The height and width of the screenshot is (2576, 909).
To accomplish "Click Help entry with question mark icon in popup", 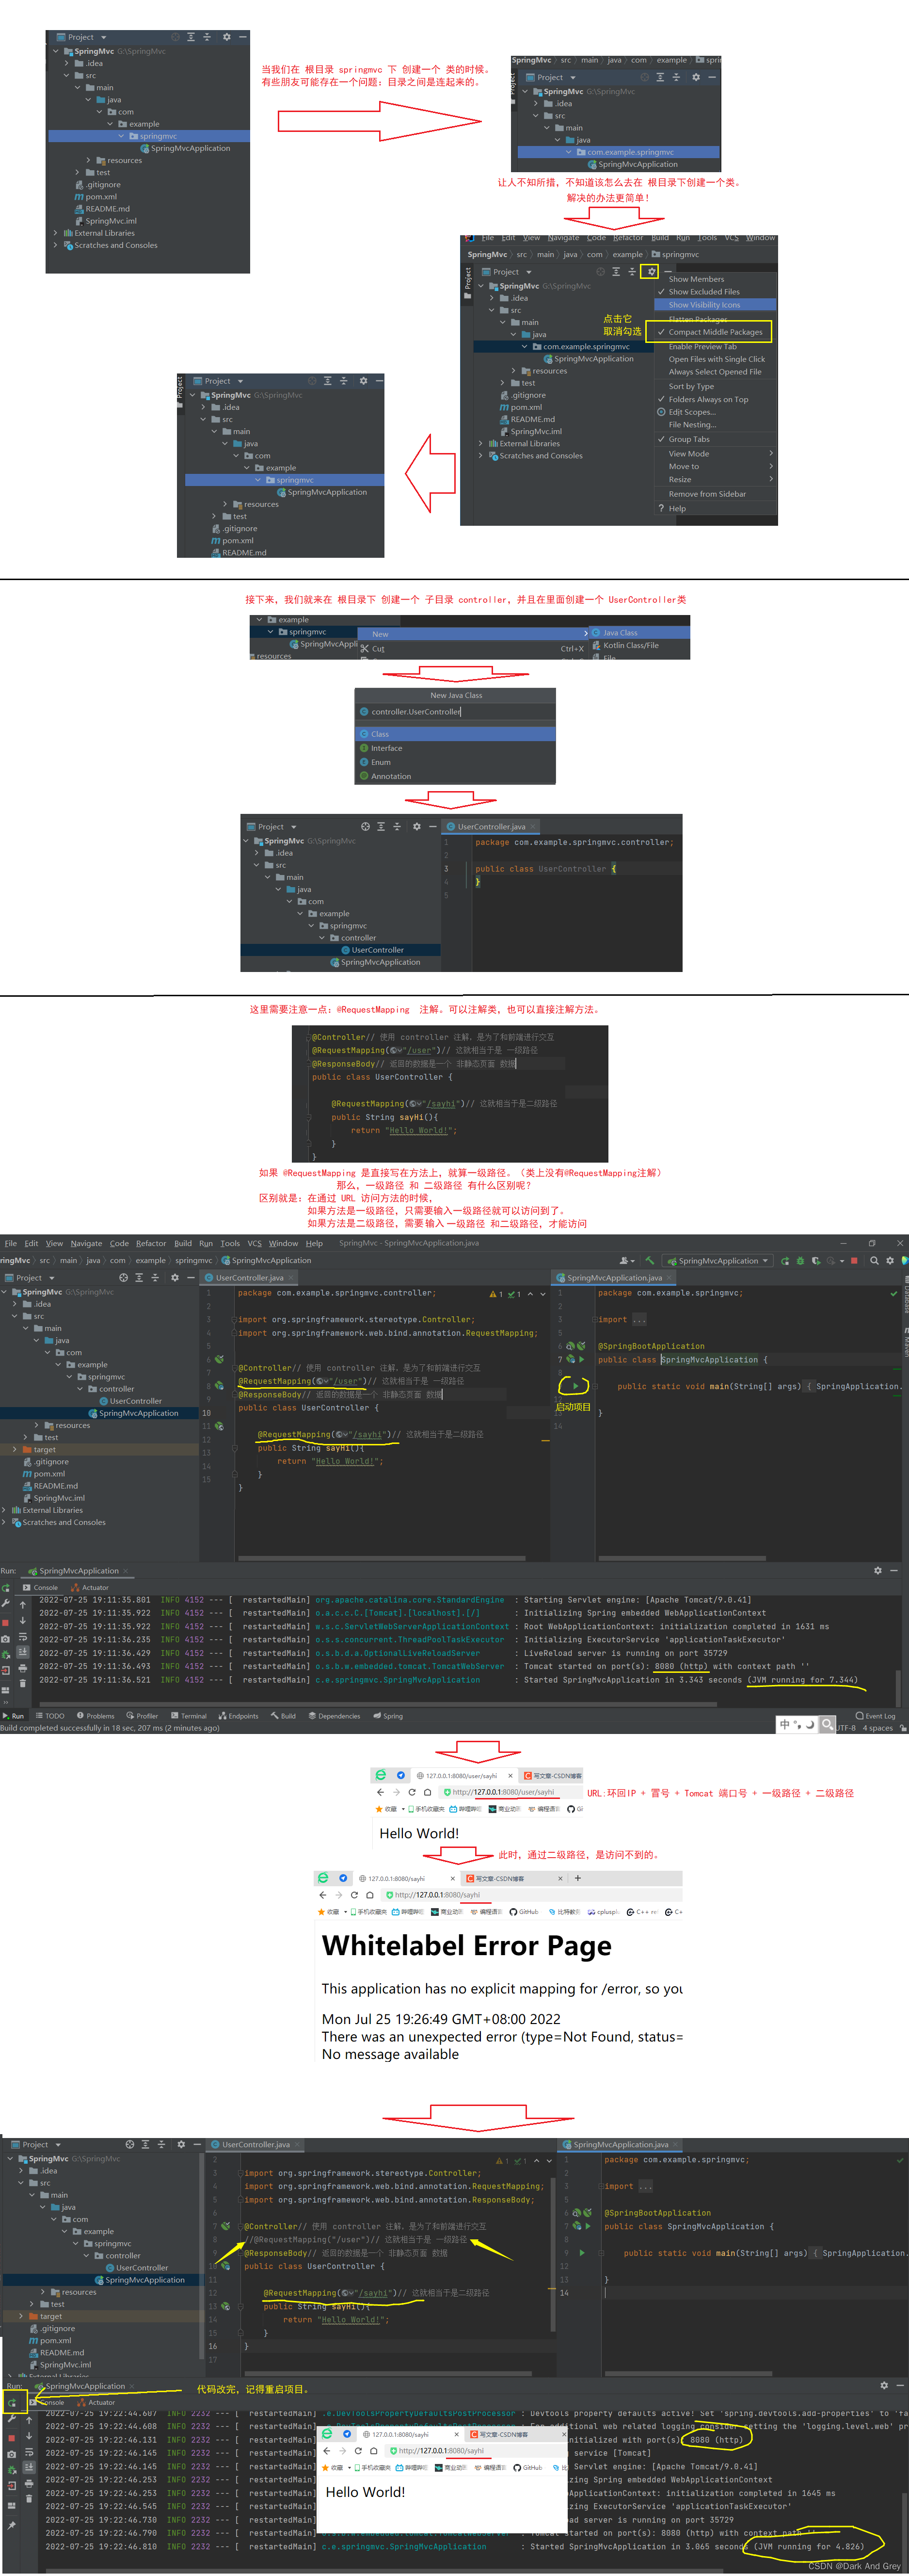I will (x=716, y=508).
